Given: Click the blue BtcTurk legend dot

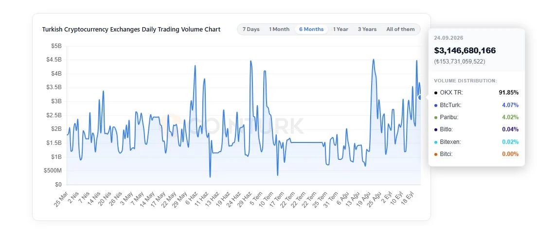Looking at the screenshot, I should (x=436, y=105).
